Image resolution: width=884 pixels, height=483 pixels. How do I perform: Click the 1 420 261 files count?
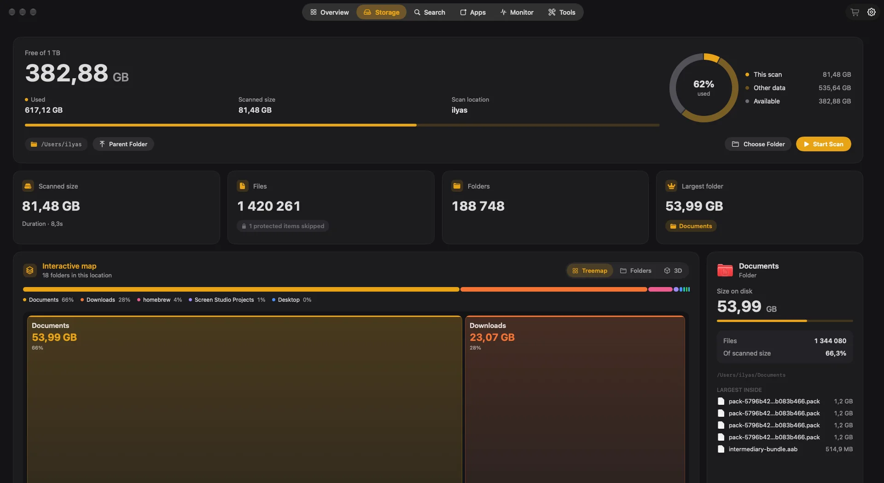coord(269,206)
